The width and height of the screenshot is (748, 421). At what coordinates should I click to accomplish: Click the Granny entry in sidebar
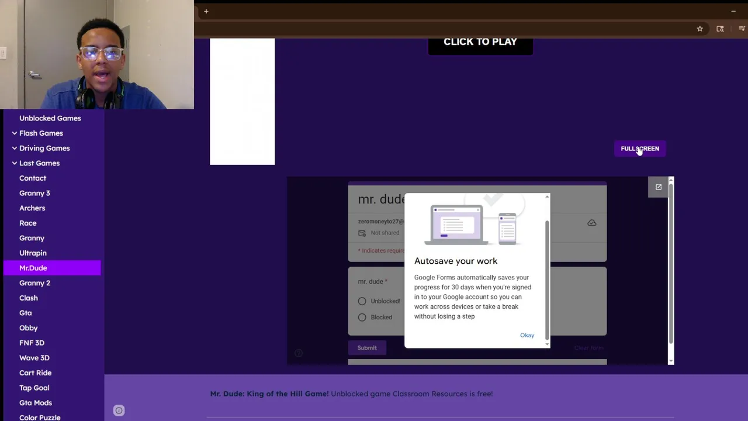pos(32,238)
